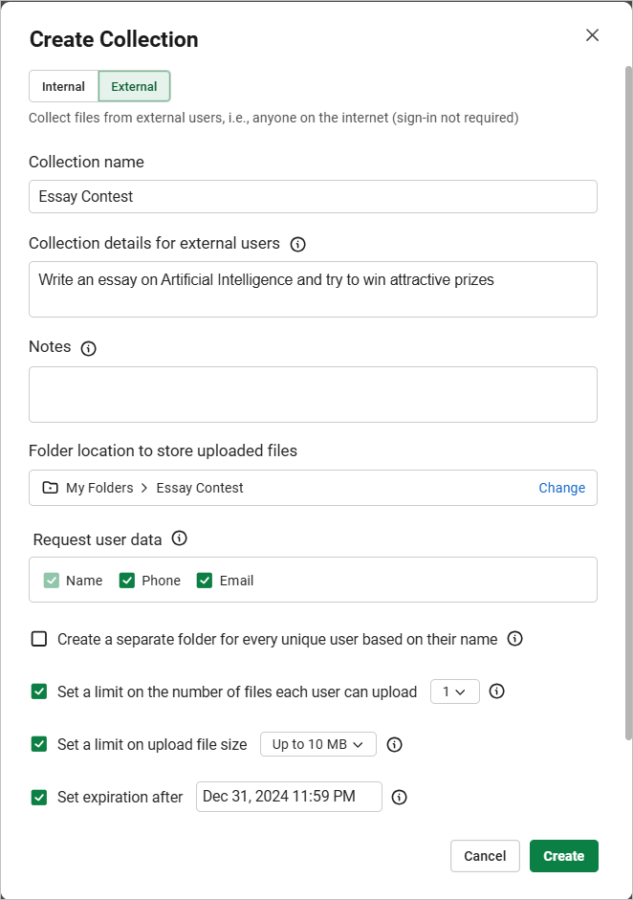The height and width of the screenshot is (900, 633).
Task: Open info icon next to file count limit
Action: click(497, 691)
